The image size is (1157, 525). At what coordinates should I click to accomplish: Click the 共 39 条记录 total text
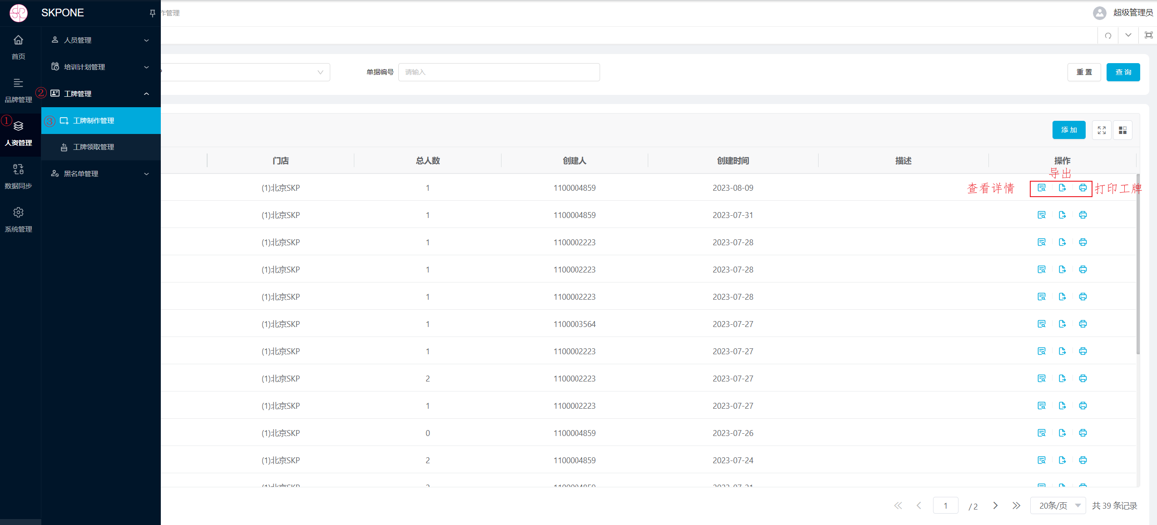pyautogui.click(x=1114, y=505)
